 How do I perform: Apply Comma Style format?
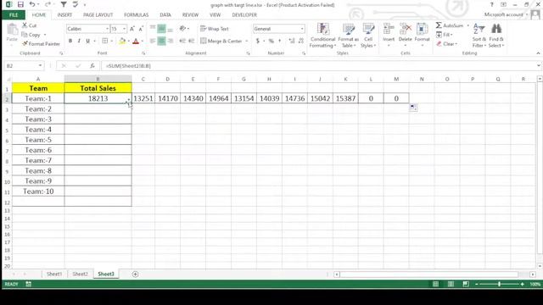pyautogui.click(x=280, y=41)
